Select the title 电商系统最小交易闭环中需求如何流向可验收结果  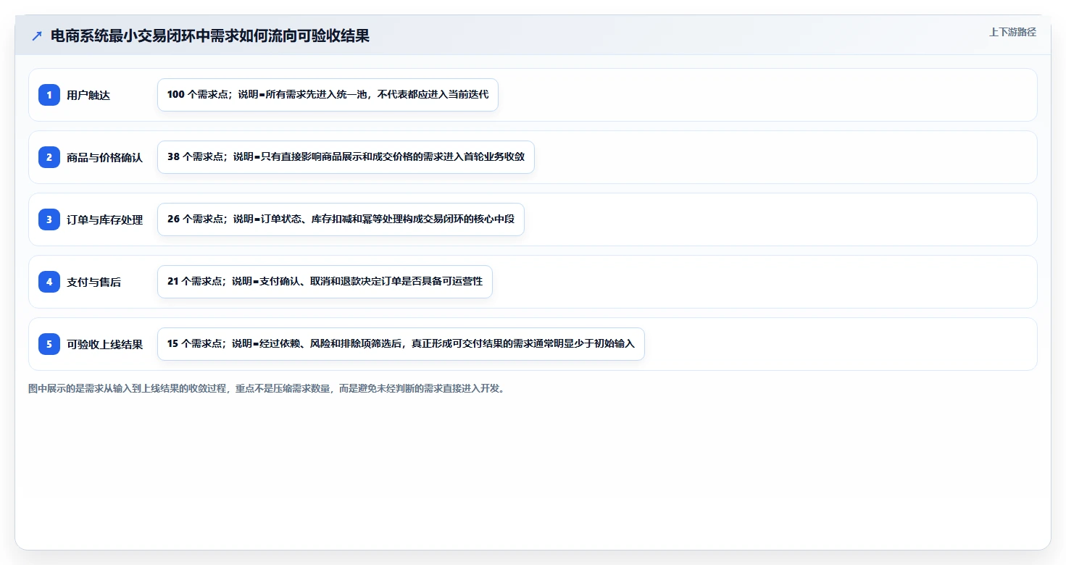[210, 35]
